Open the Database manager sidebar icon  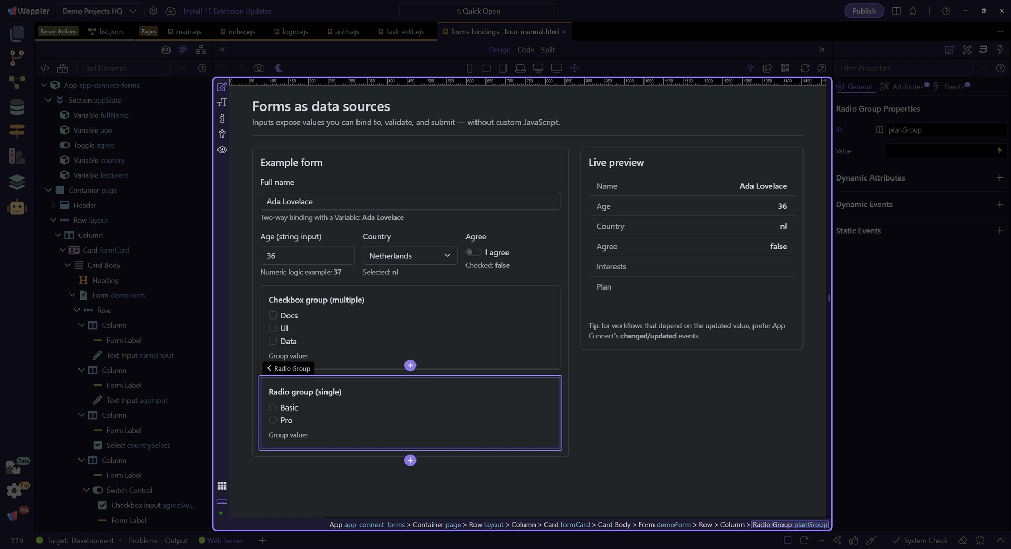pos(17,107)
